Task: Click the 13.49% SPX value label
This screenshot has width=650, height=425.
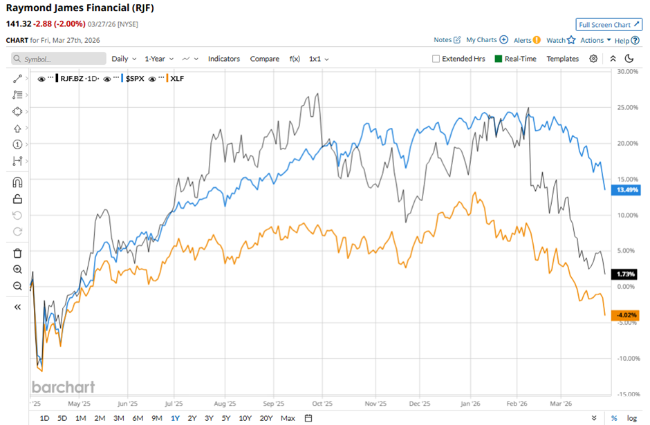Action: tap(626, 190)
